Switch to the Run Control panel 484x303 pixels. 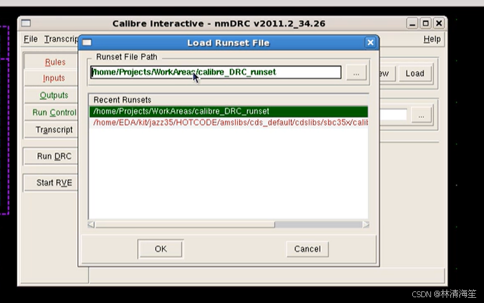(x=52, y=112)
